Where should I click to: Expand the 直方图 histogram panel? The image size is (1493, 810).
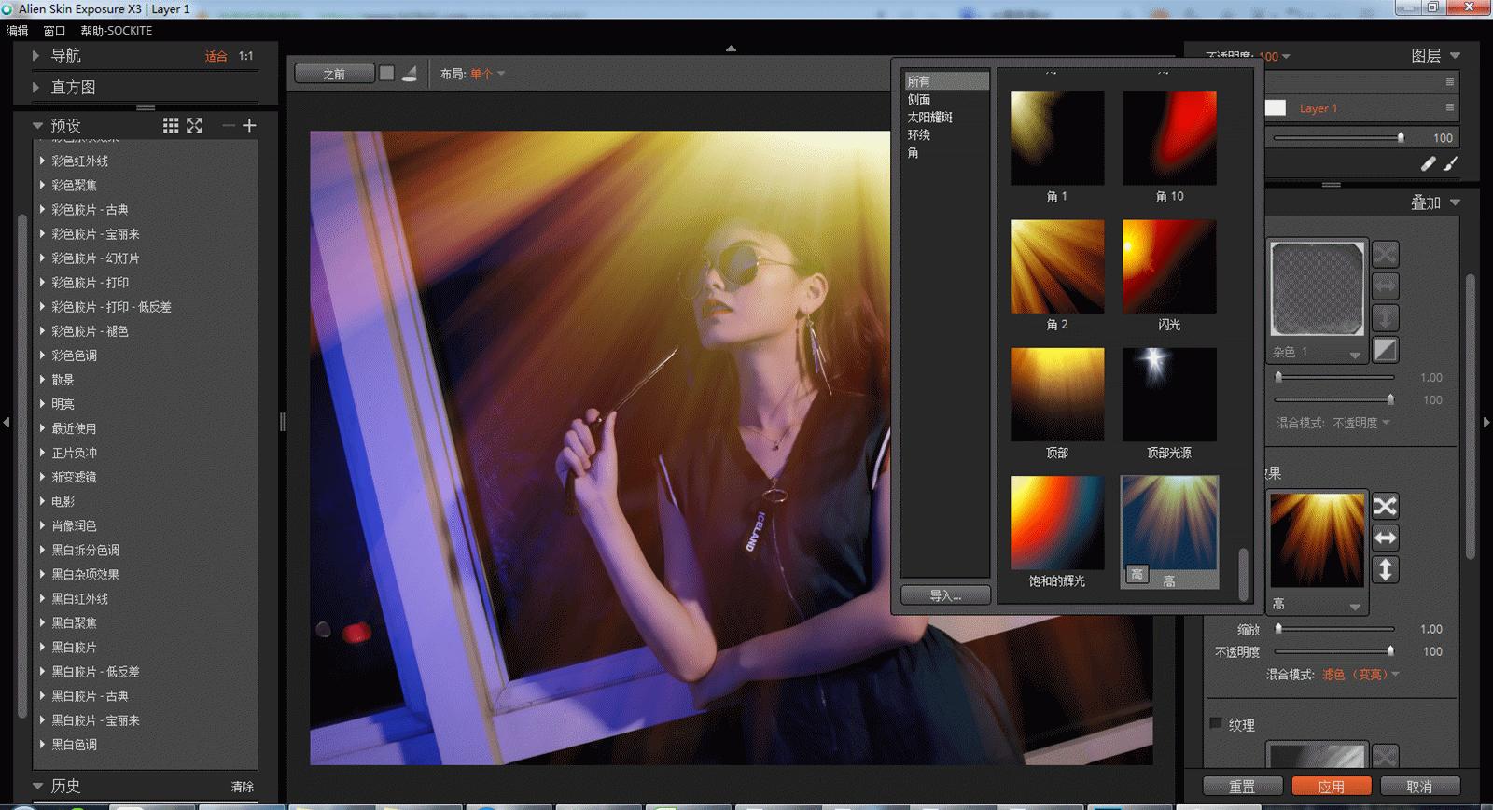pyautogui.click(x=73, y=87)
